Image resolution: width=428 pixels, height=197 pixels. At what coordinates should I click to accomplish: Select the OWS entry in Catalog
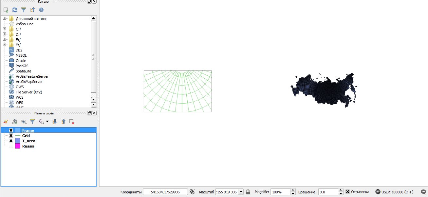click(x=20, y=87)
